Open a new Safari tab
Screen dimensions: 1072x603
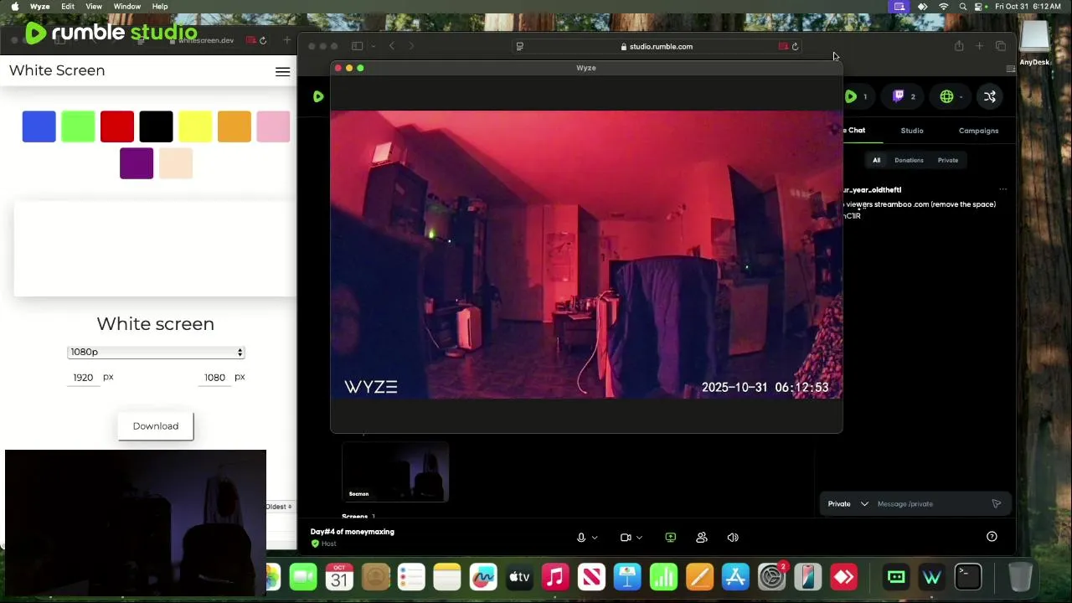tap(979, 46)
